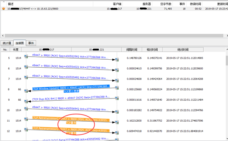Click the left arrow of the horizontal scrollbar
Image resolution: width=228 pixels, height=141 pixels.
pyautogui.click(x=3, y=36)
